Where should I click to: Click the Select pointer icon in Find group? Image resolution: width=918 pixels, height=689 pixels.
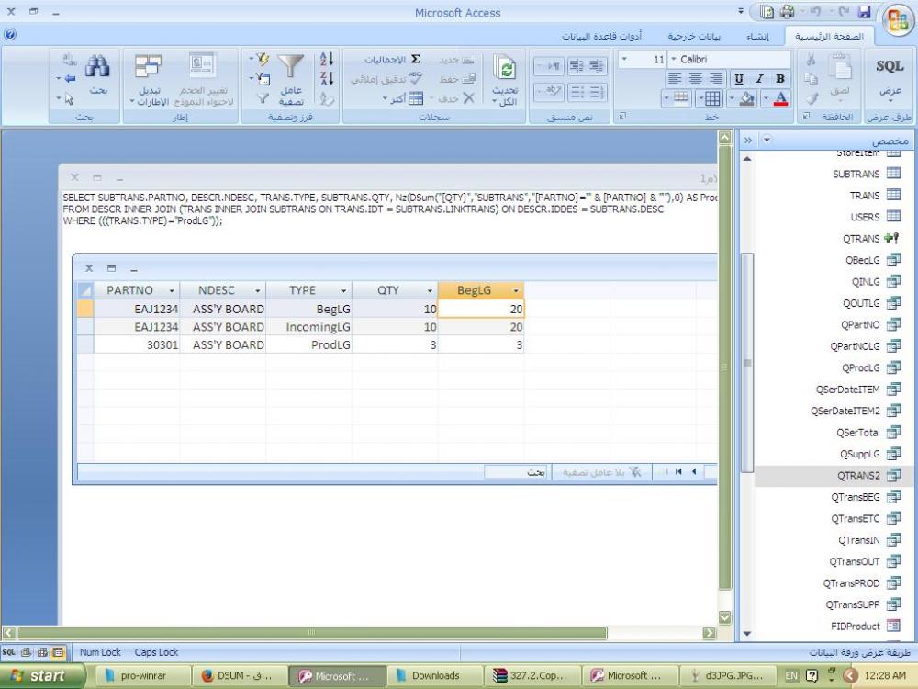(x=69, y=99)
